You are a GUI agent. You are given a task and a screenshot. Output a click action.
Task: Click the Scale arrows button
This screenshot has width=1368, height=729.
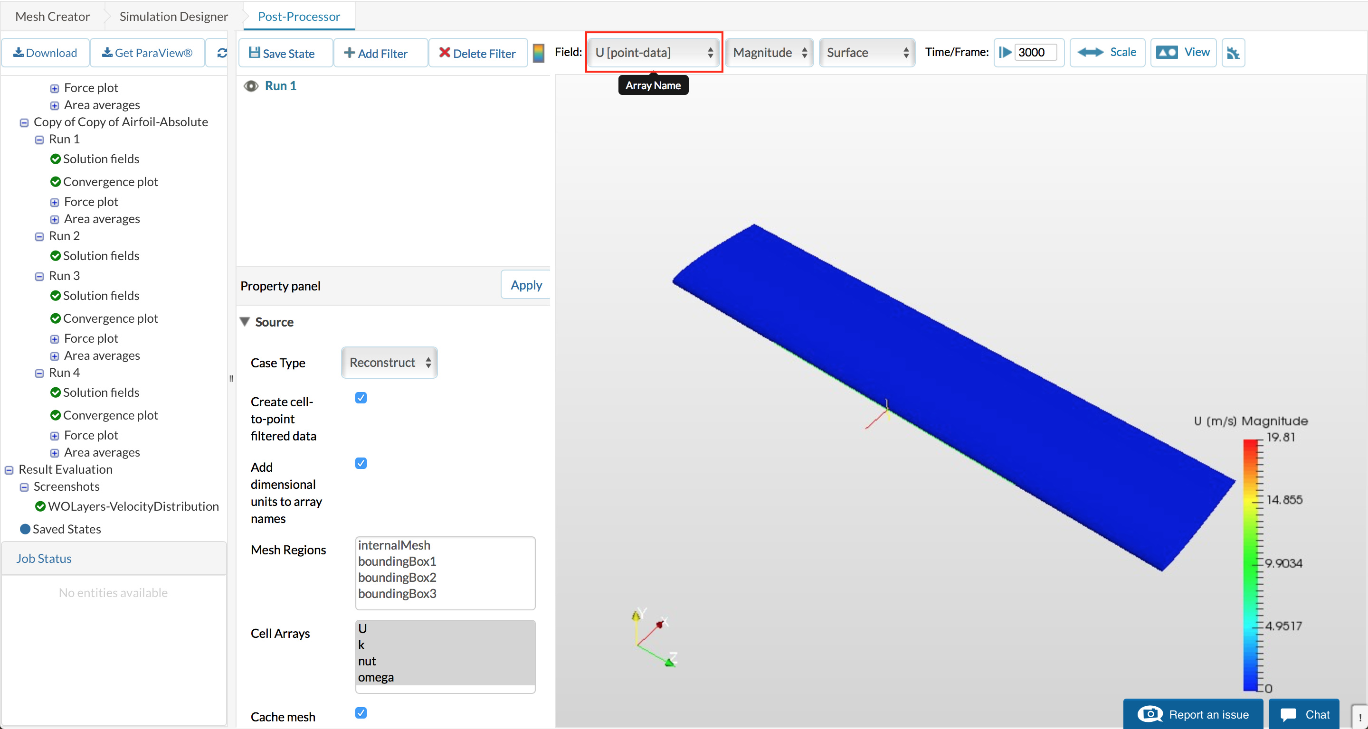point(1107,53)
